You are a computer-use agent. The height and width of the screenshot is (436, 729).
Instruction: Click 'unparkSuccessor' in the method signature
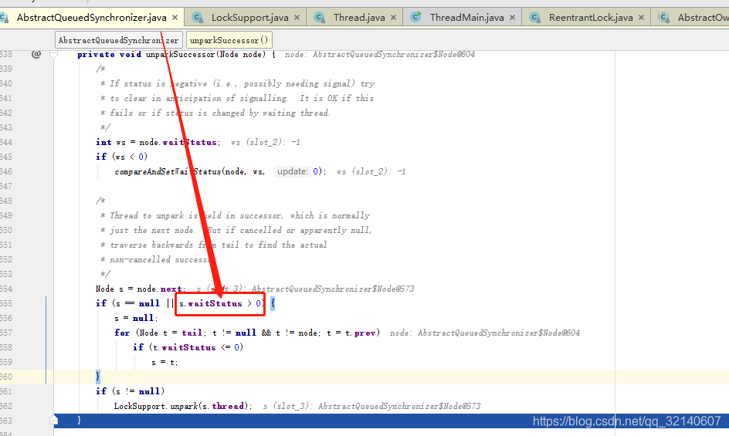(181, 54)
